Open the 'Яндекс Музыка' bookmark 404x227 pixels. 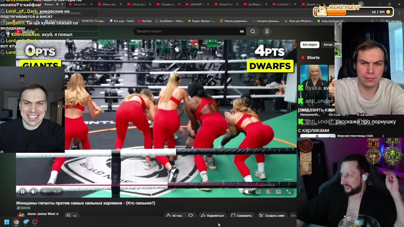click(201, 21)
